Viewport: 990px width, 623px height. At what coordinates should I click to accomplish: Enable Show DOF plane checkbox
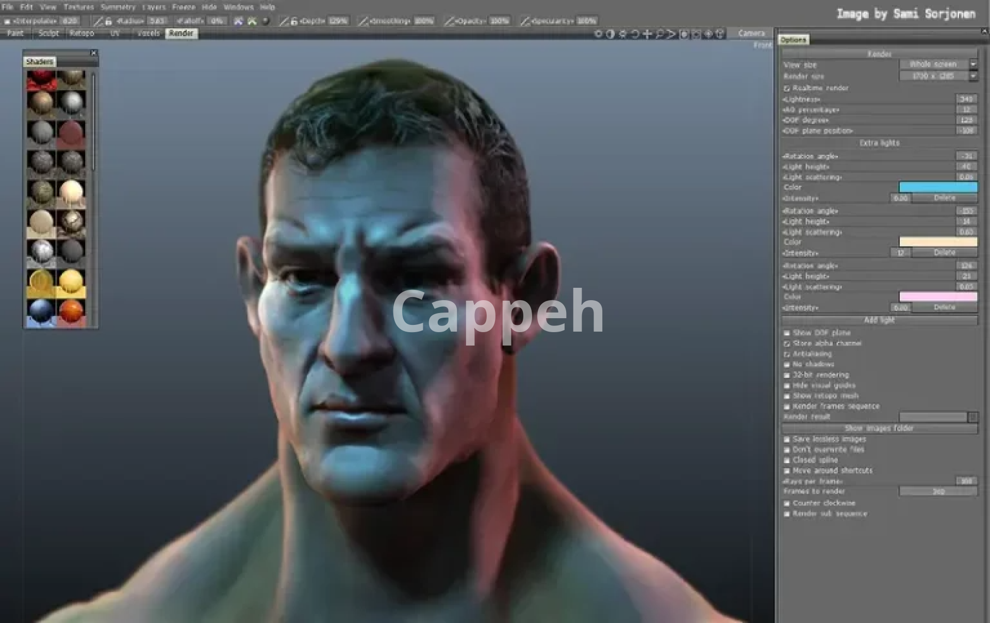click(x=787, y=333)
